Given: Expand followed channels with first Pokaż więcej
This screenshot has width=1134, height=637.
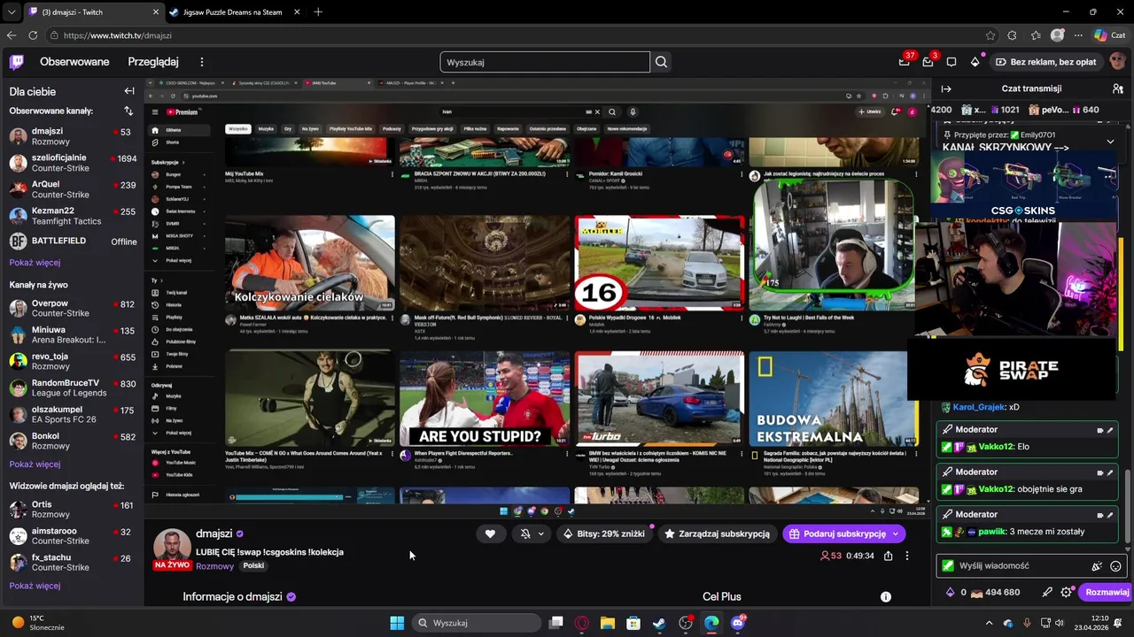Looking at the screenshot, I should pyautogui.click(x=35, y=263).
